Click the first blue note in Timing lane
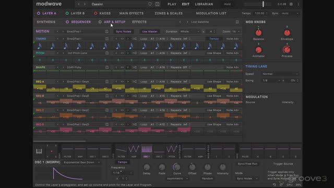 click(x=40, y=46)
